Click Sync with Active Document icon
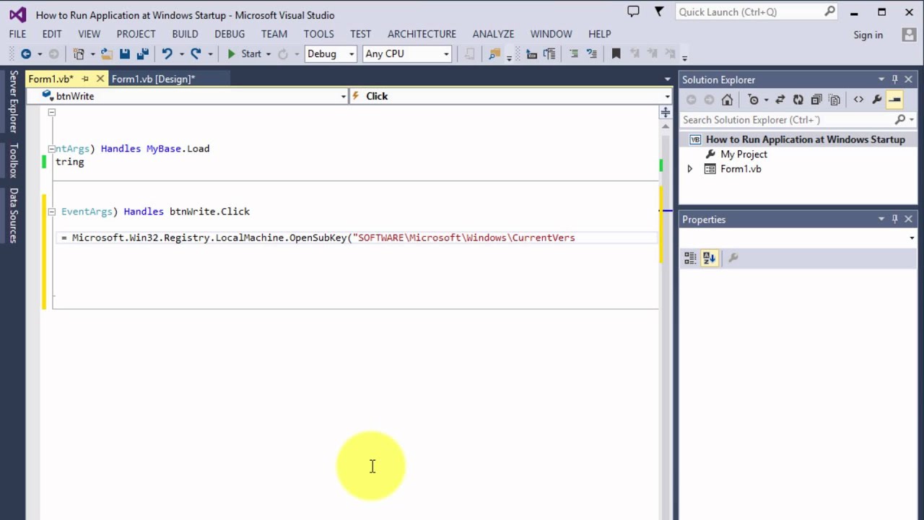Viewport: 924px width, 520px height. point(780,100)
